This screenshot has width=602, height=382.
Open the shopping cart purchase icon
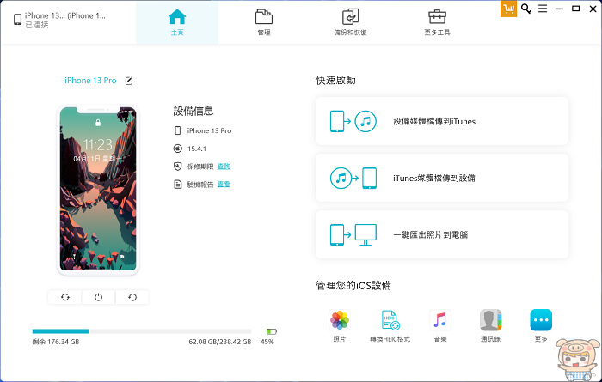coord(508,8)
